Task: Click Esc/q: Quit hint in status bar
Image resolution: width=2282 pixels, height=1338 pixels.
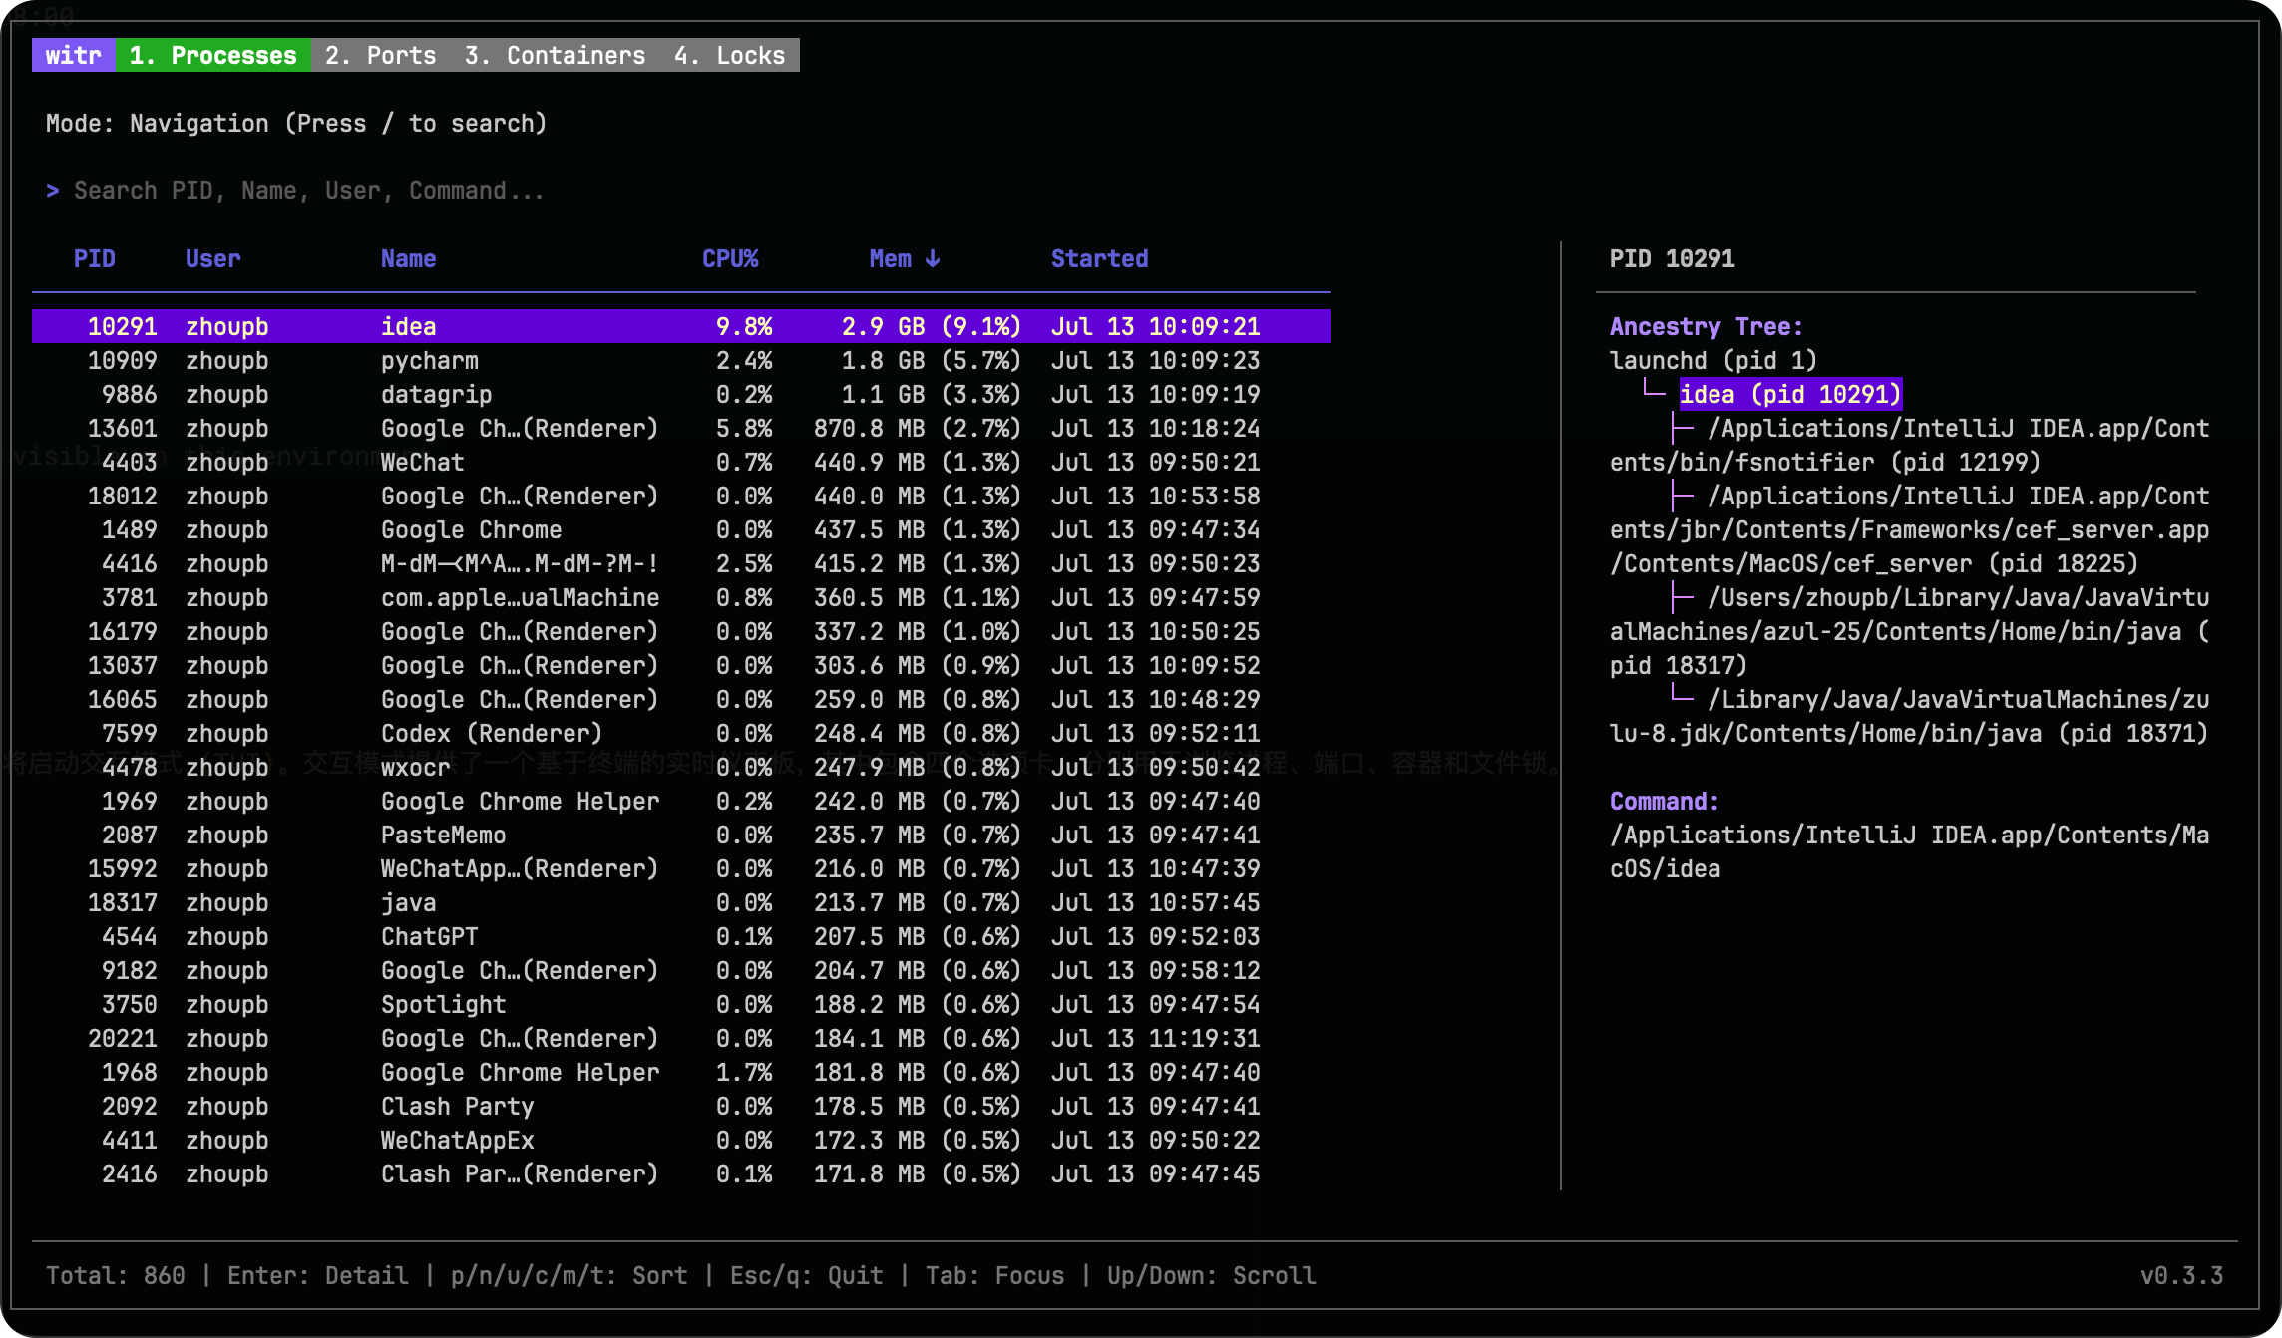Action: pos(807,1275)
